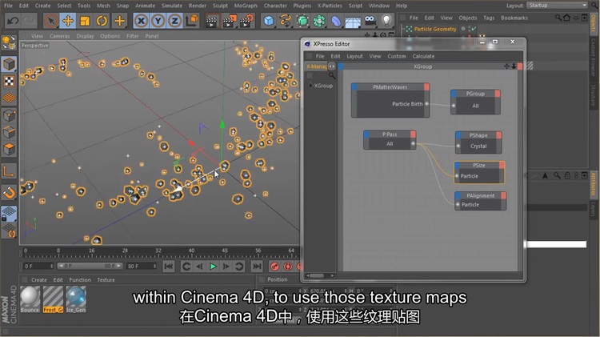600x337 pixels.
Task: Open the Layout Startup dropdown
Action: click(x=557, y=6)
